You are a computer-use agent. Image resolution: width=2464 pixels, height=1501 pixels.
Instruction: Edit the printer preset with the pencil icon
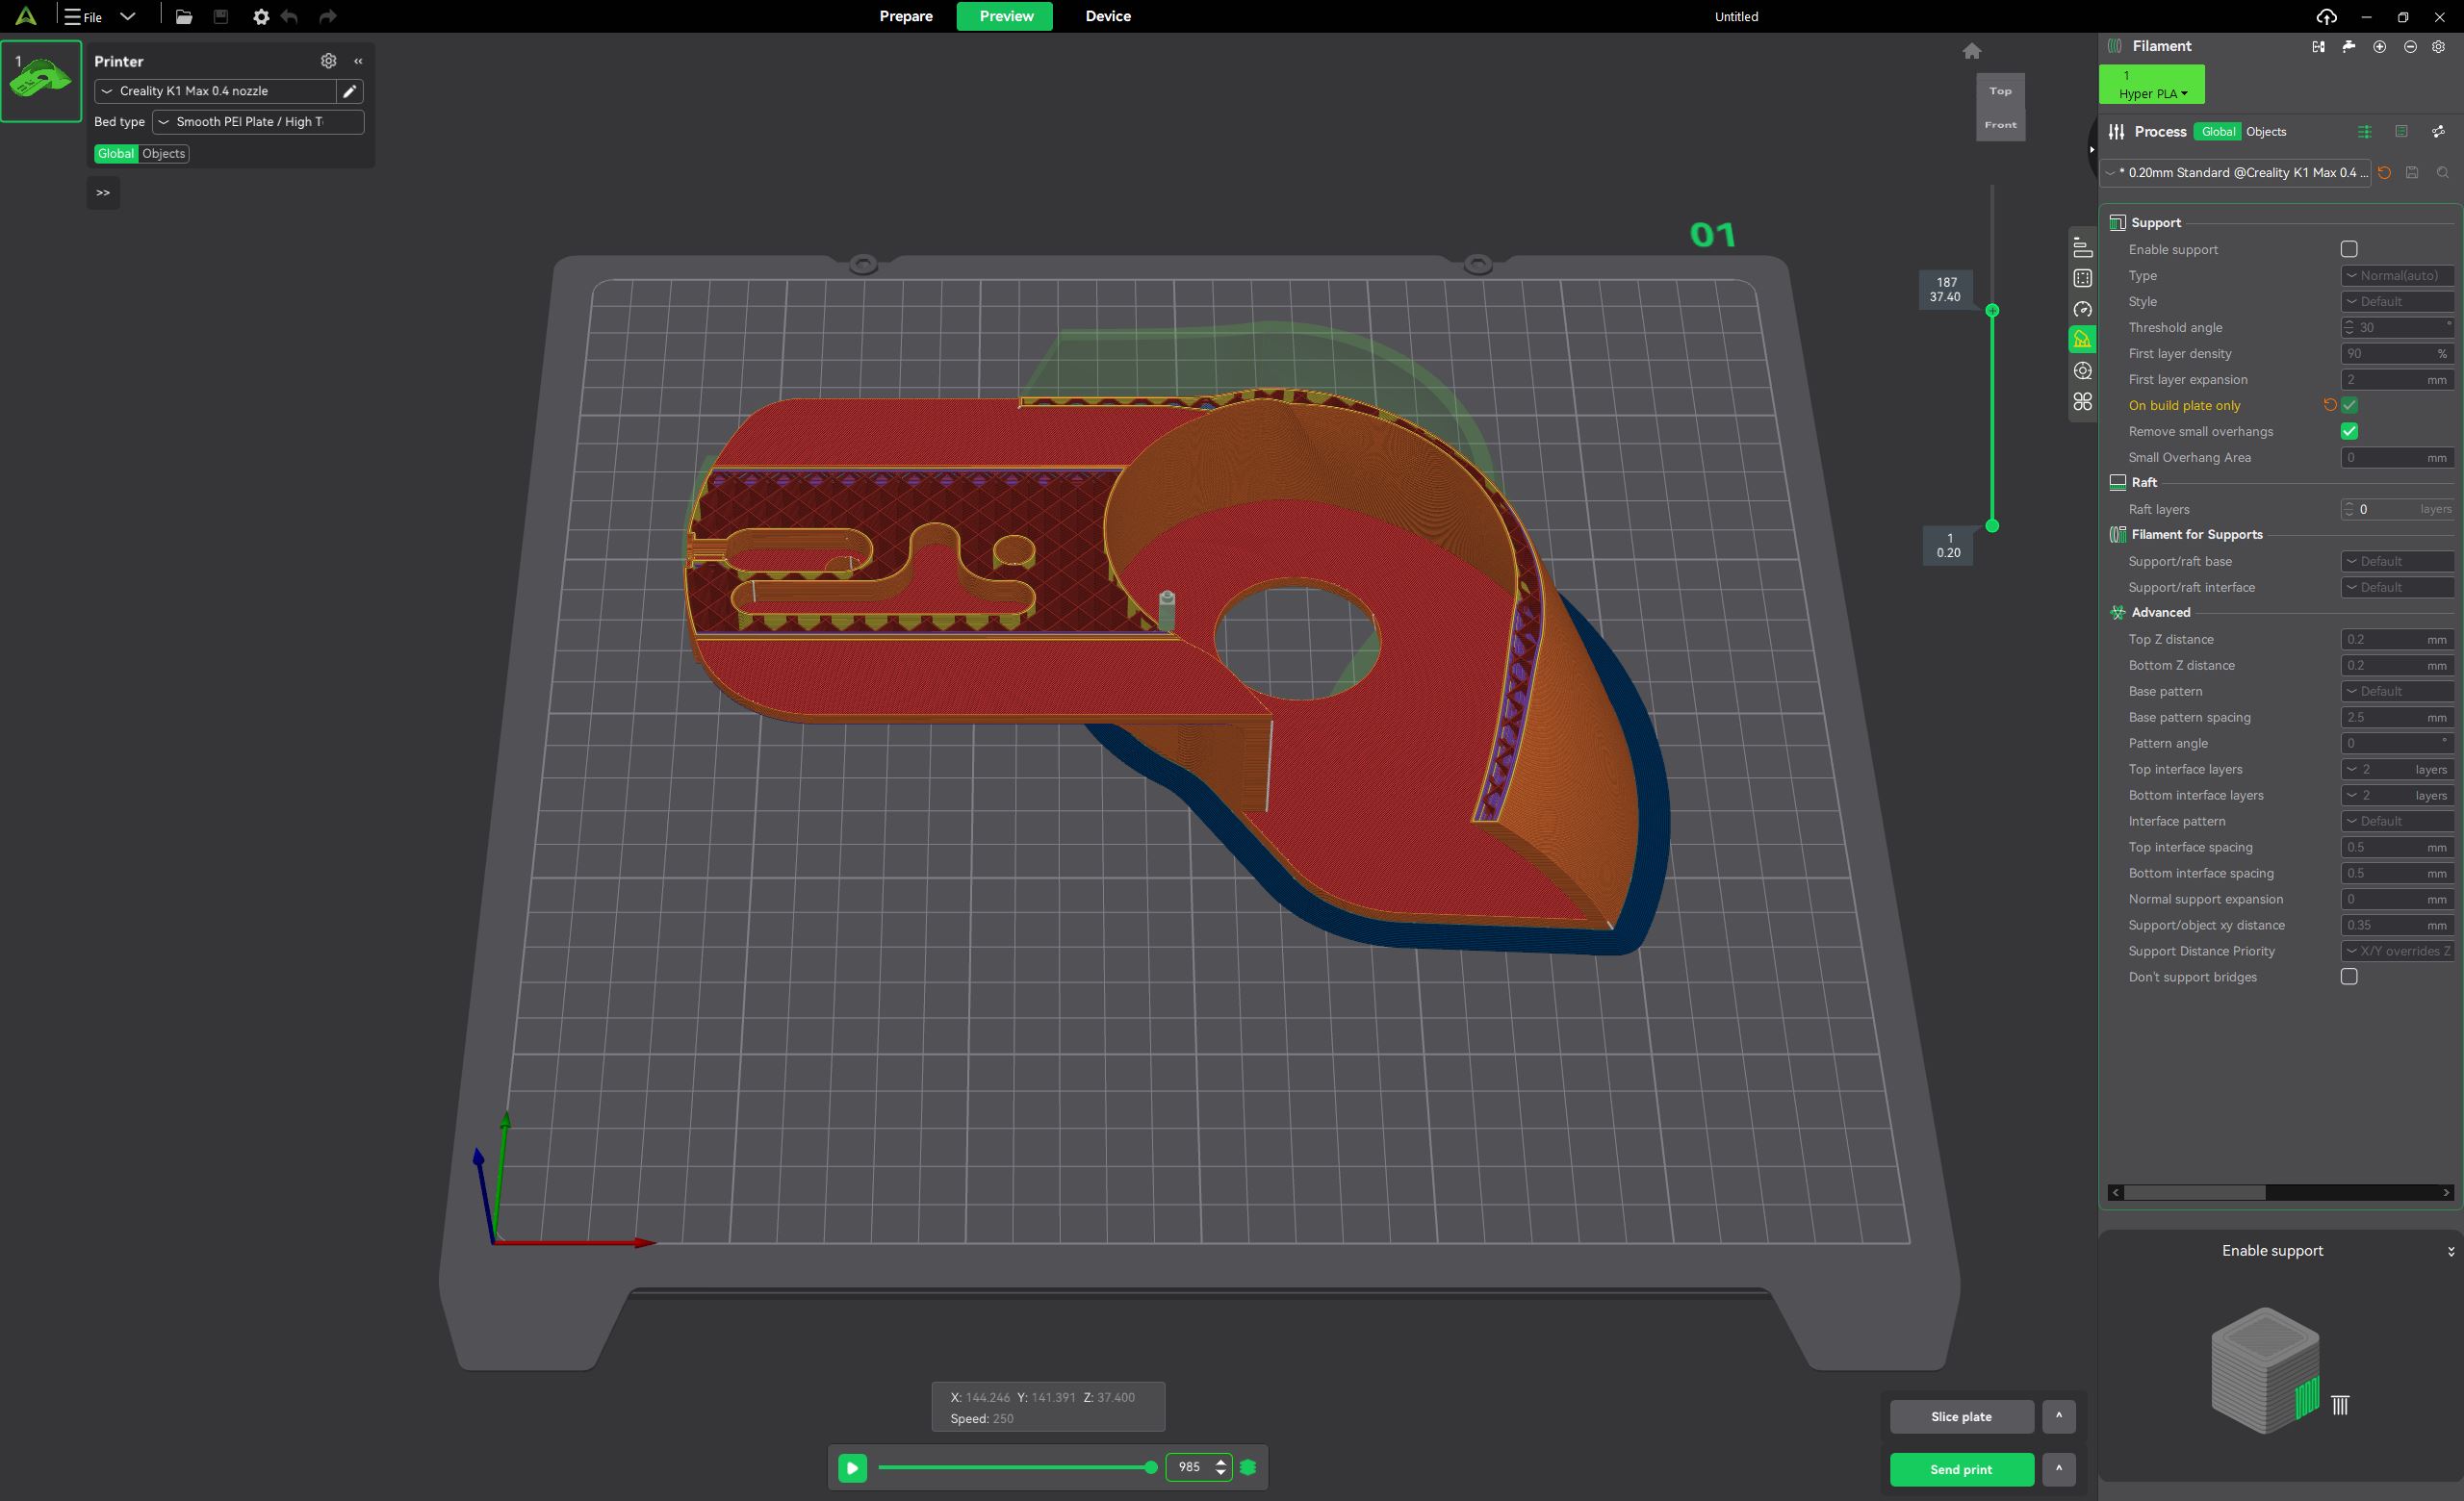coord(349,91)
